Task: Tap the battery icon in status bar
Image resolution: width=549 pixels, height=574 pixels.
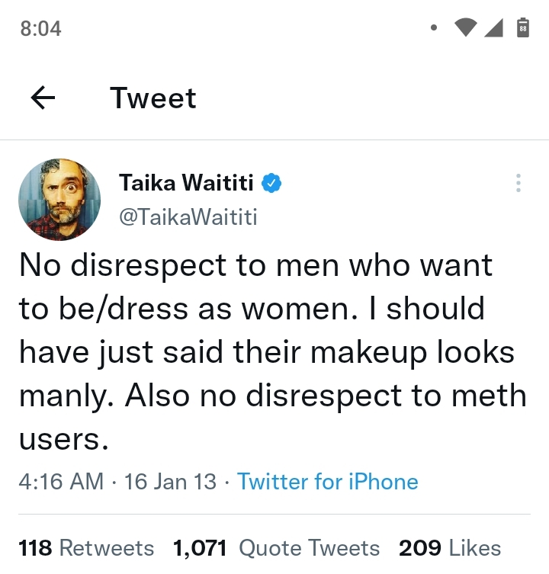Action: pyautogui.click(x=523, y=28)
